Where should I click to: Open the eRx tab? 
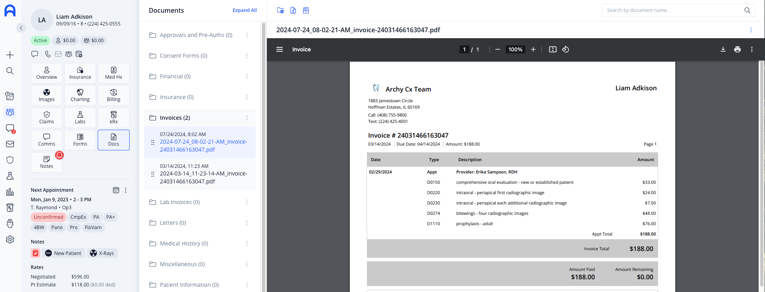pos(114,118)
